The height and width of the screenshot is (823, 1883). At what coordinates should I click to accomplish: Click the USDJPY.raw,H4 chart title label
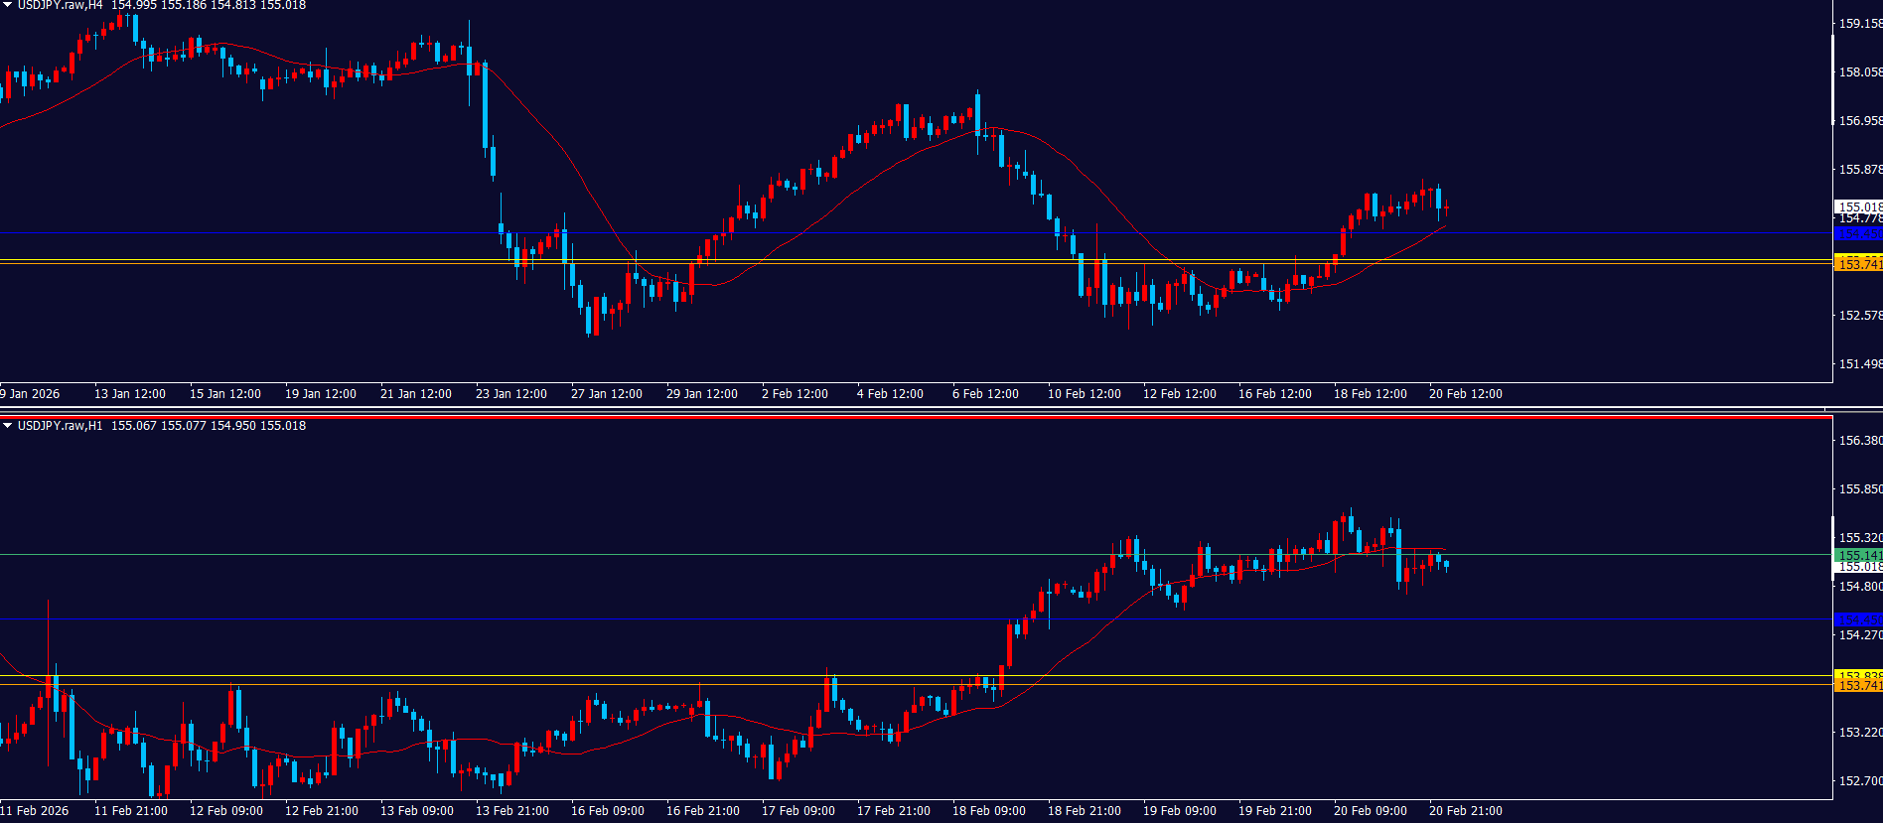pyautogui.click(x=60, y=5)
